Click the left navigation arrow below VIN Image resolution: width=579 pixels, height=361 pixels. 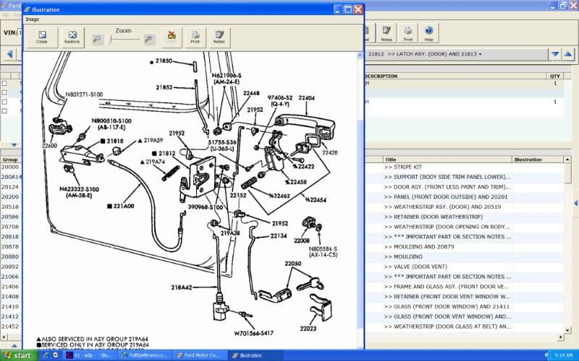[10, 54]
